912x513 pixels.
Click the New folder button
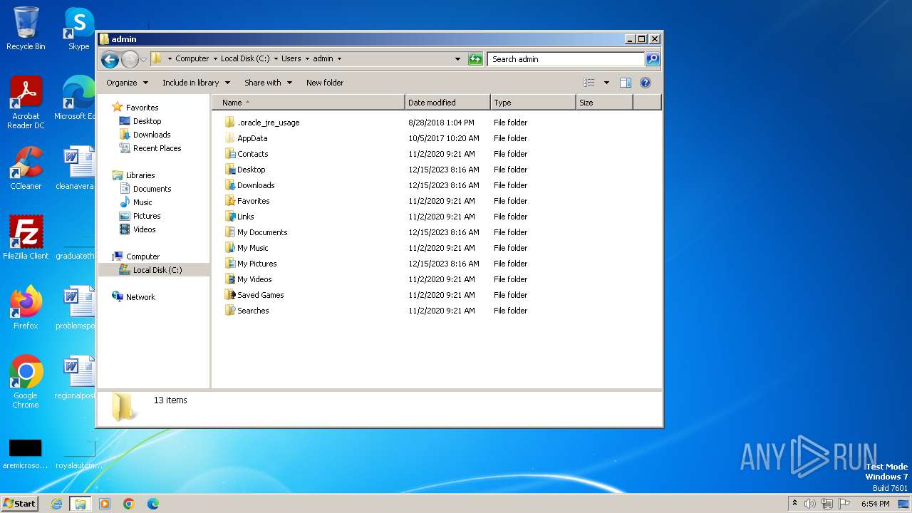[324, 83]
